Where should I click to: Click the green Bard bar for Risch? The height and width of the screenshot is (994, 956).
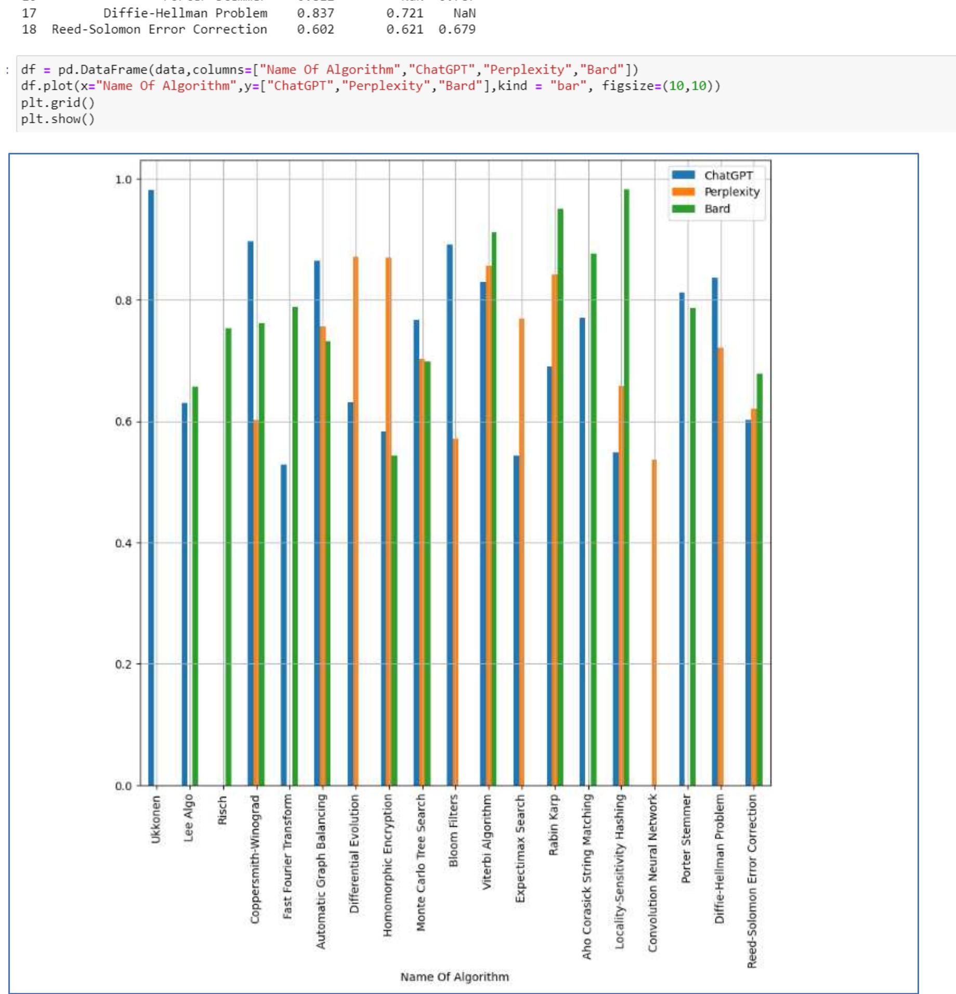click(x=228, y=557)
